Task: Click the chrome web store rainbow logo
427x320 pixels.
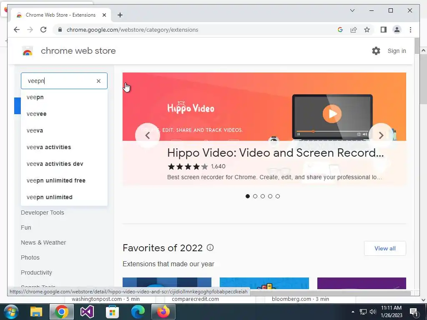Action: coord(28,51)
